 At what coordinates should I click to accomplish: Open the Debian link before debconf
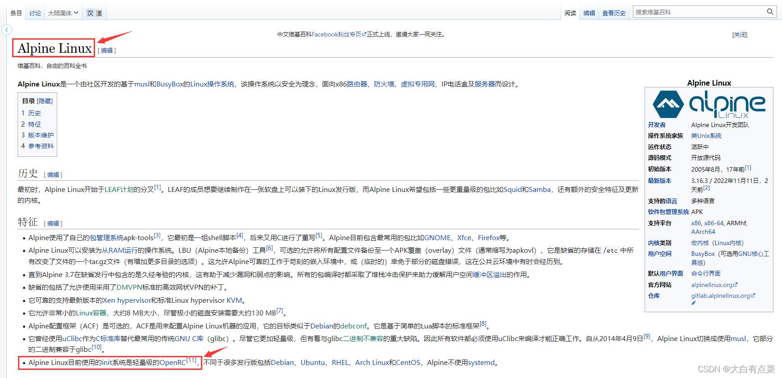tap(322, 326)
